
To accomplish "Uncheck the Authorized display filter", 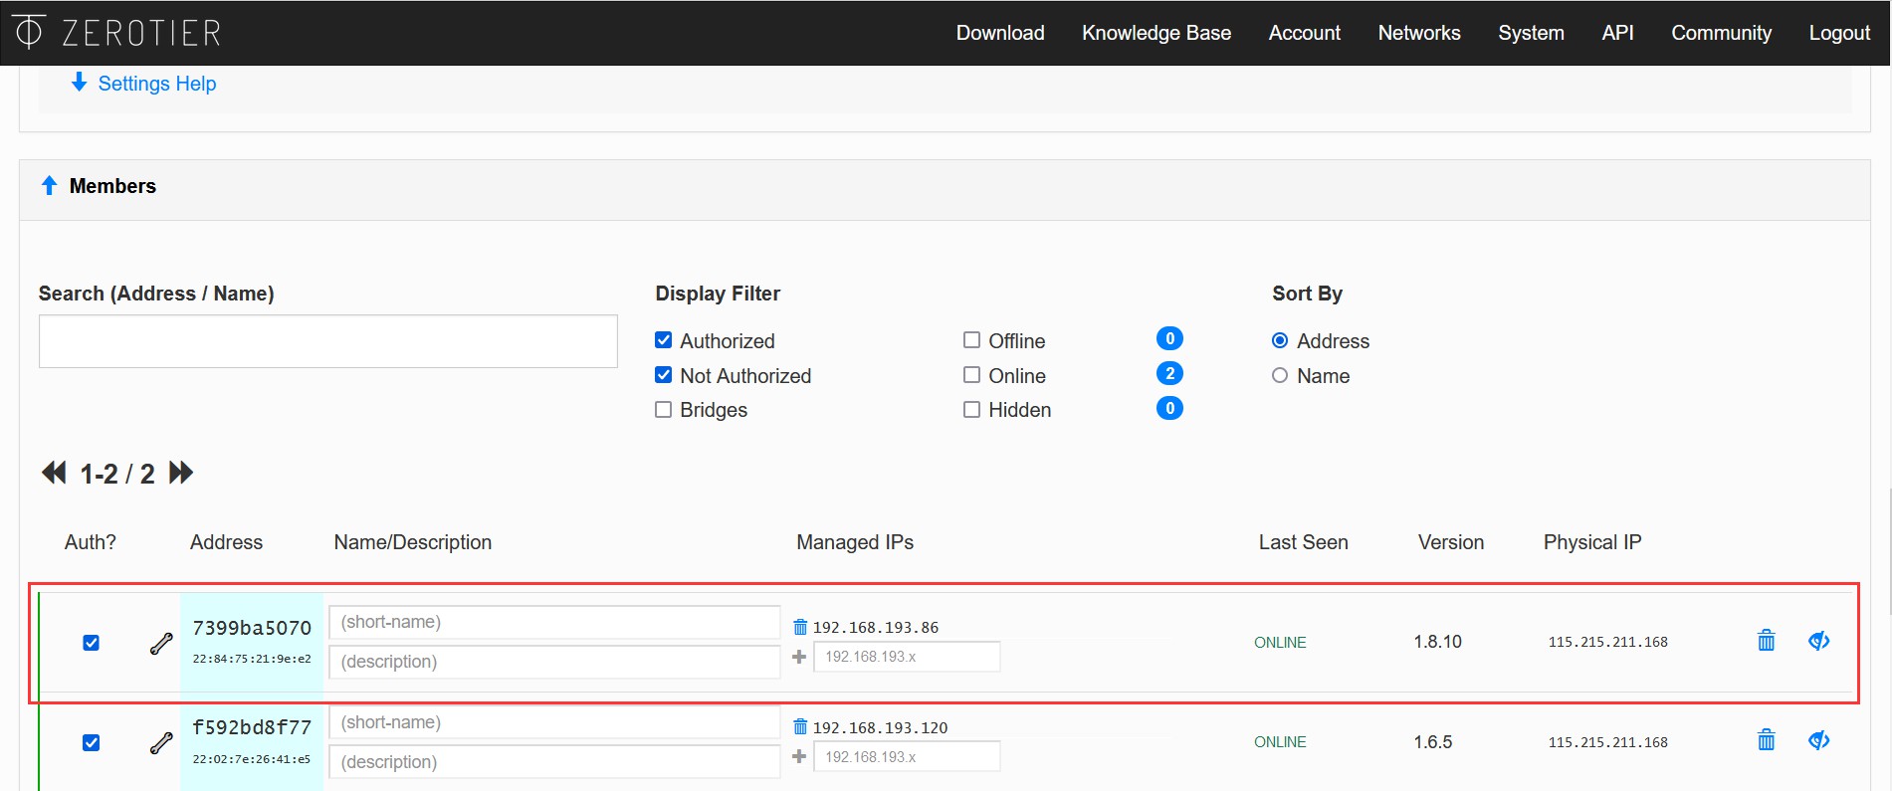I will 664,340.
